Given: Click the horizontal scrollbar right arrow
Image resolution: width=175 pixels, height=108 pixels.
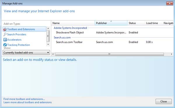Looking at the screenshot, I should coord(171,54).
